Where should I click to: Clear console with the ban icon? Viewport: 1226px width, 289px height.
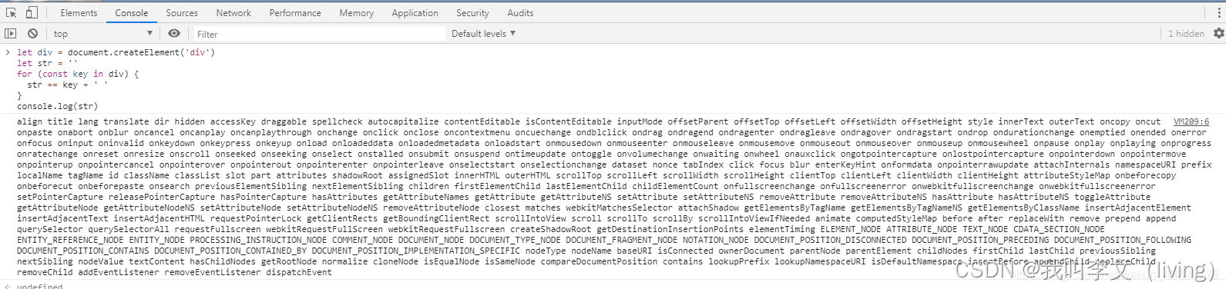pyautogui.click(x=32, y=33)
